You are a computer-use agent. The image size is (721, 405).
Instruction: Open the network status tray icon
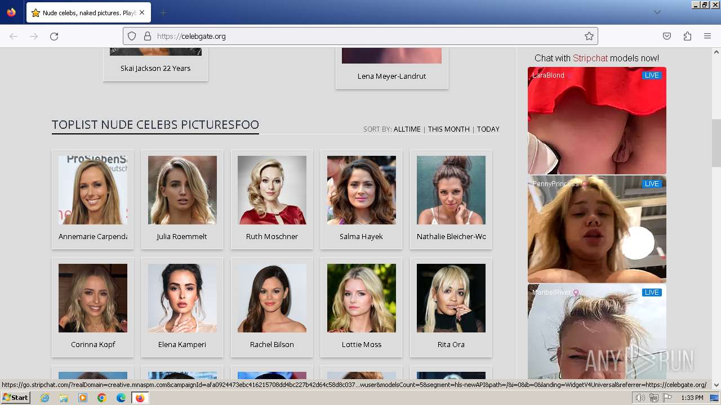click(654, 398)
